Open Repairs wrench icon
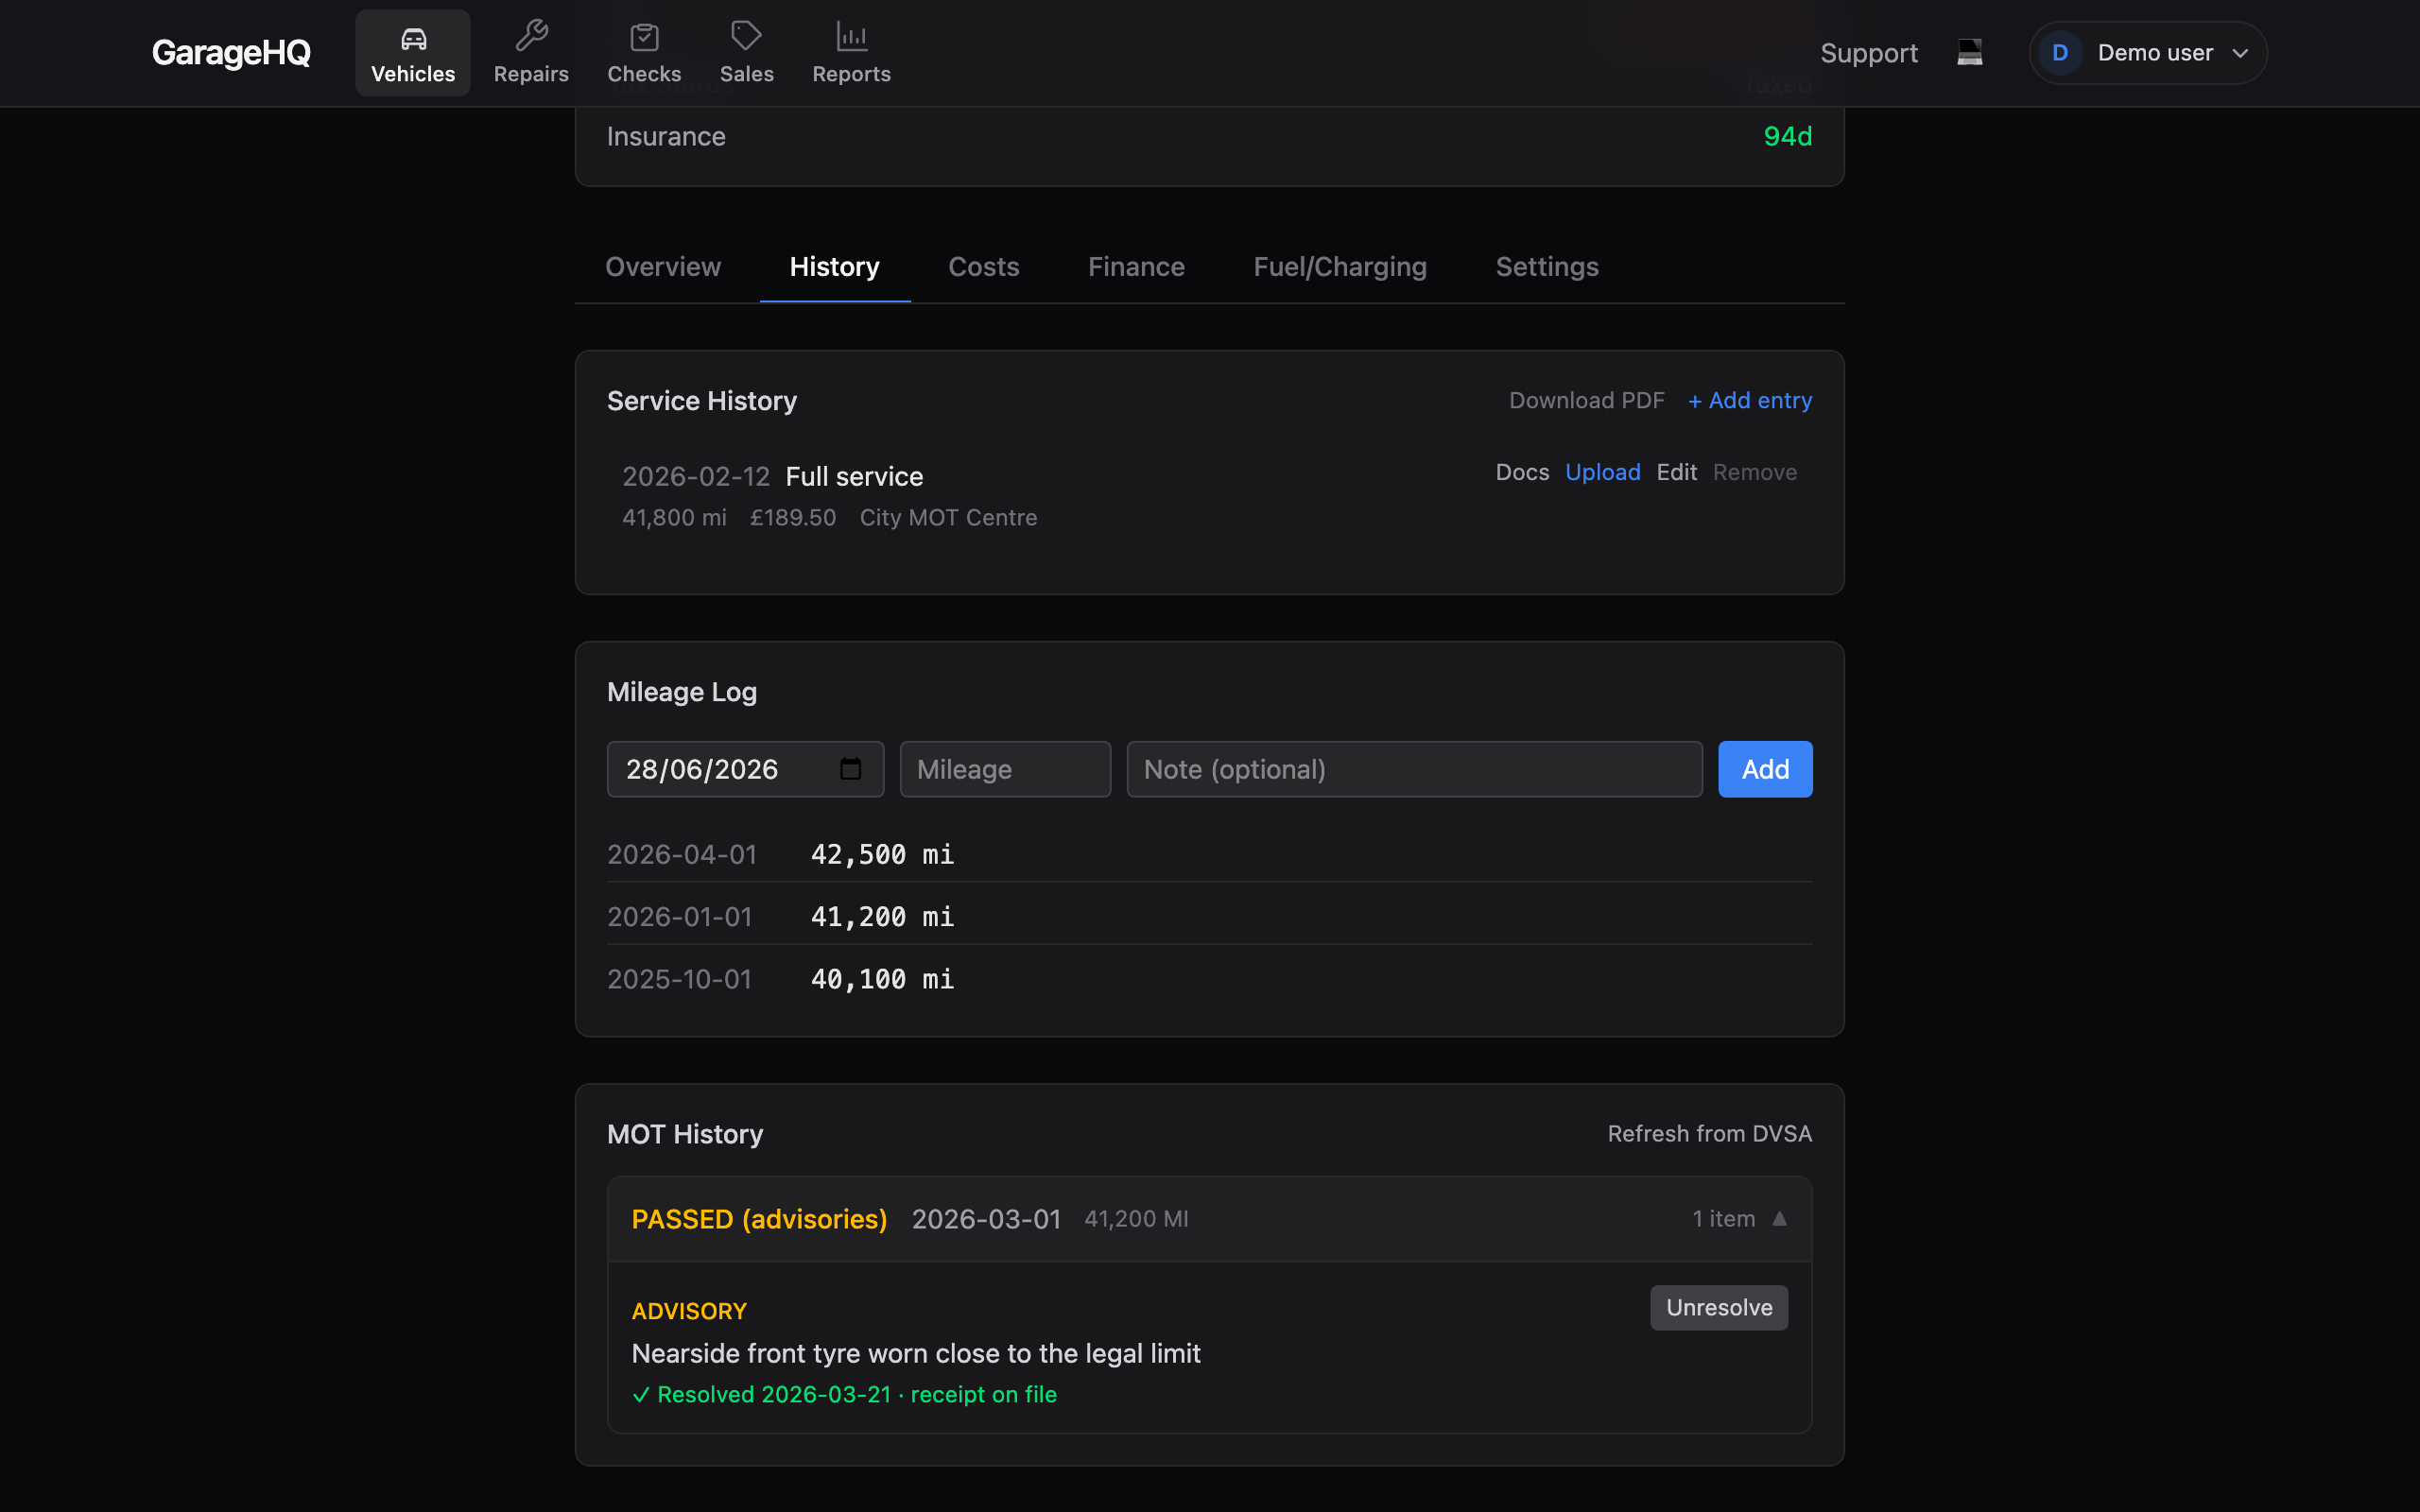Screen dimensions: 2420x1512 click(531, 37)
